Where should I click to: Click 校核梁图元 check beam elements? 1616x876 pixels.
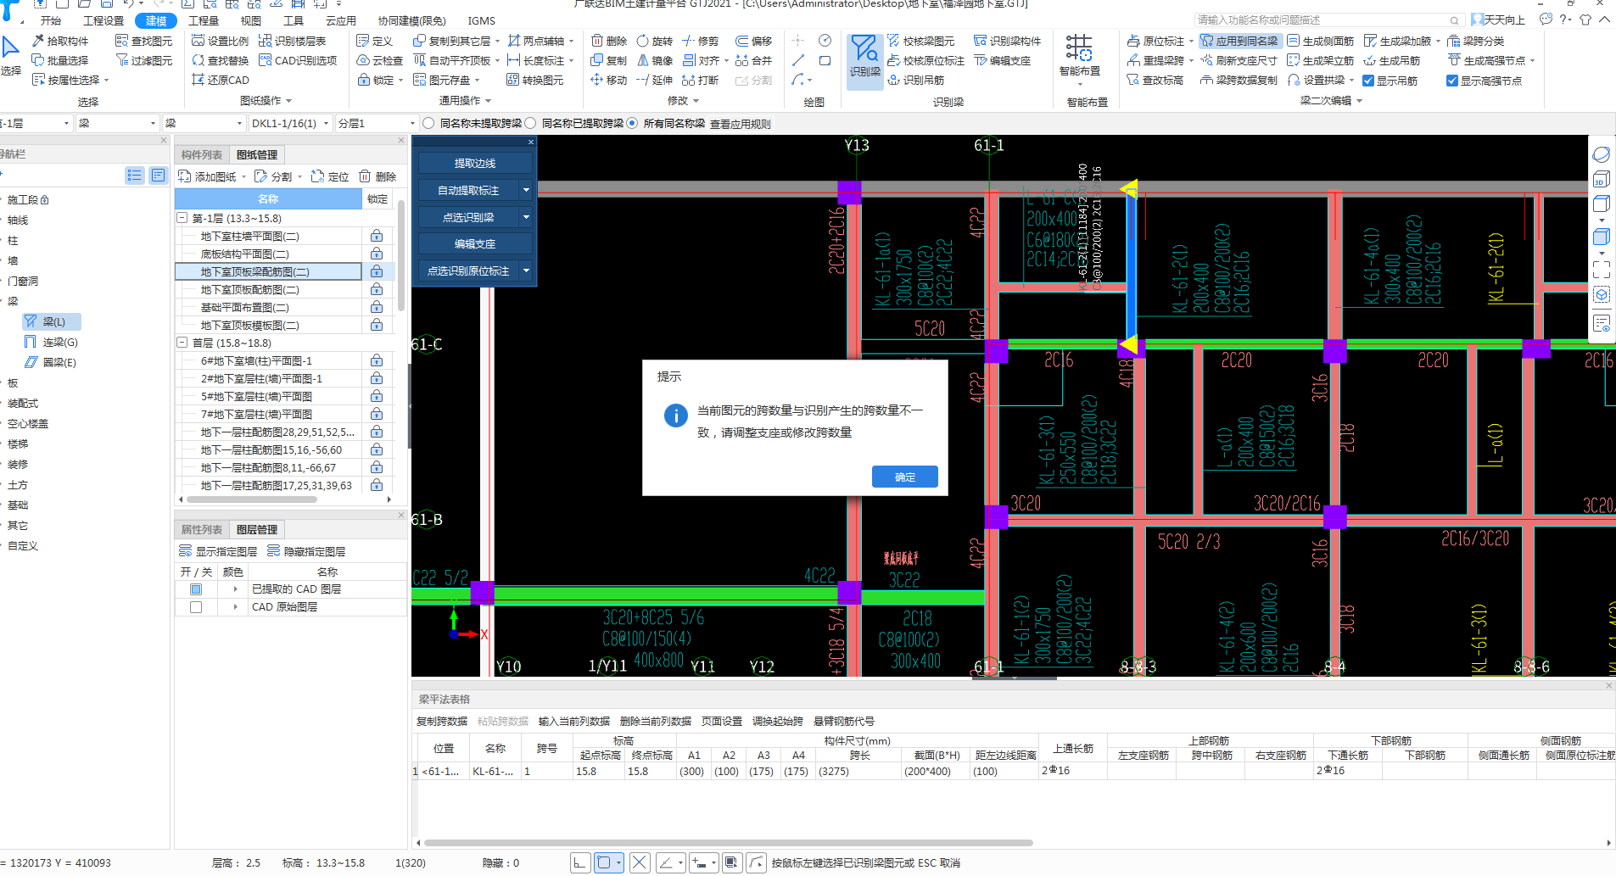[920, 41]
